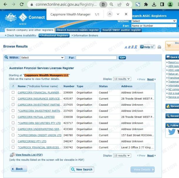Go to next find match arrow

118,14
